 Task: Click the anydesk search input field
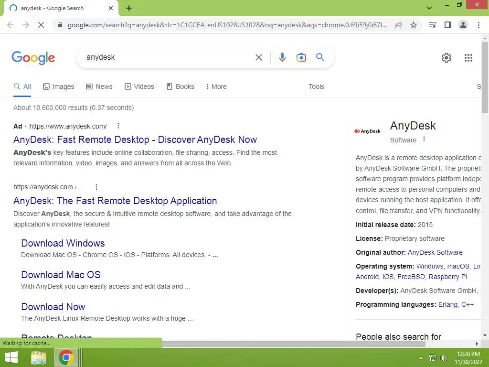[169, 57]
